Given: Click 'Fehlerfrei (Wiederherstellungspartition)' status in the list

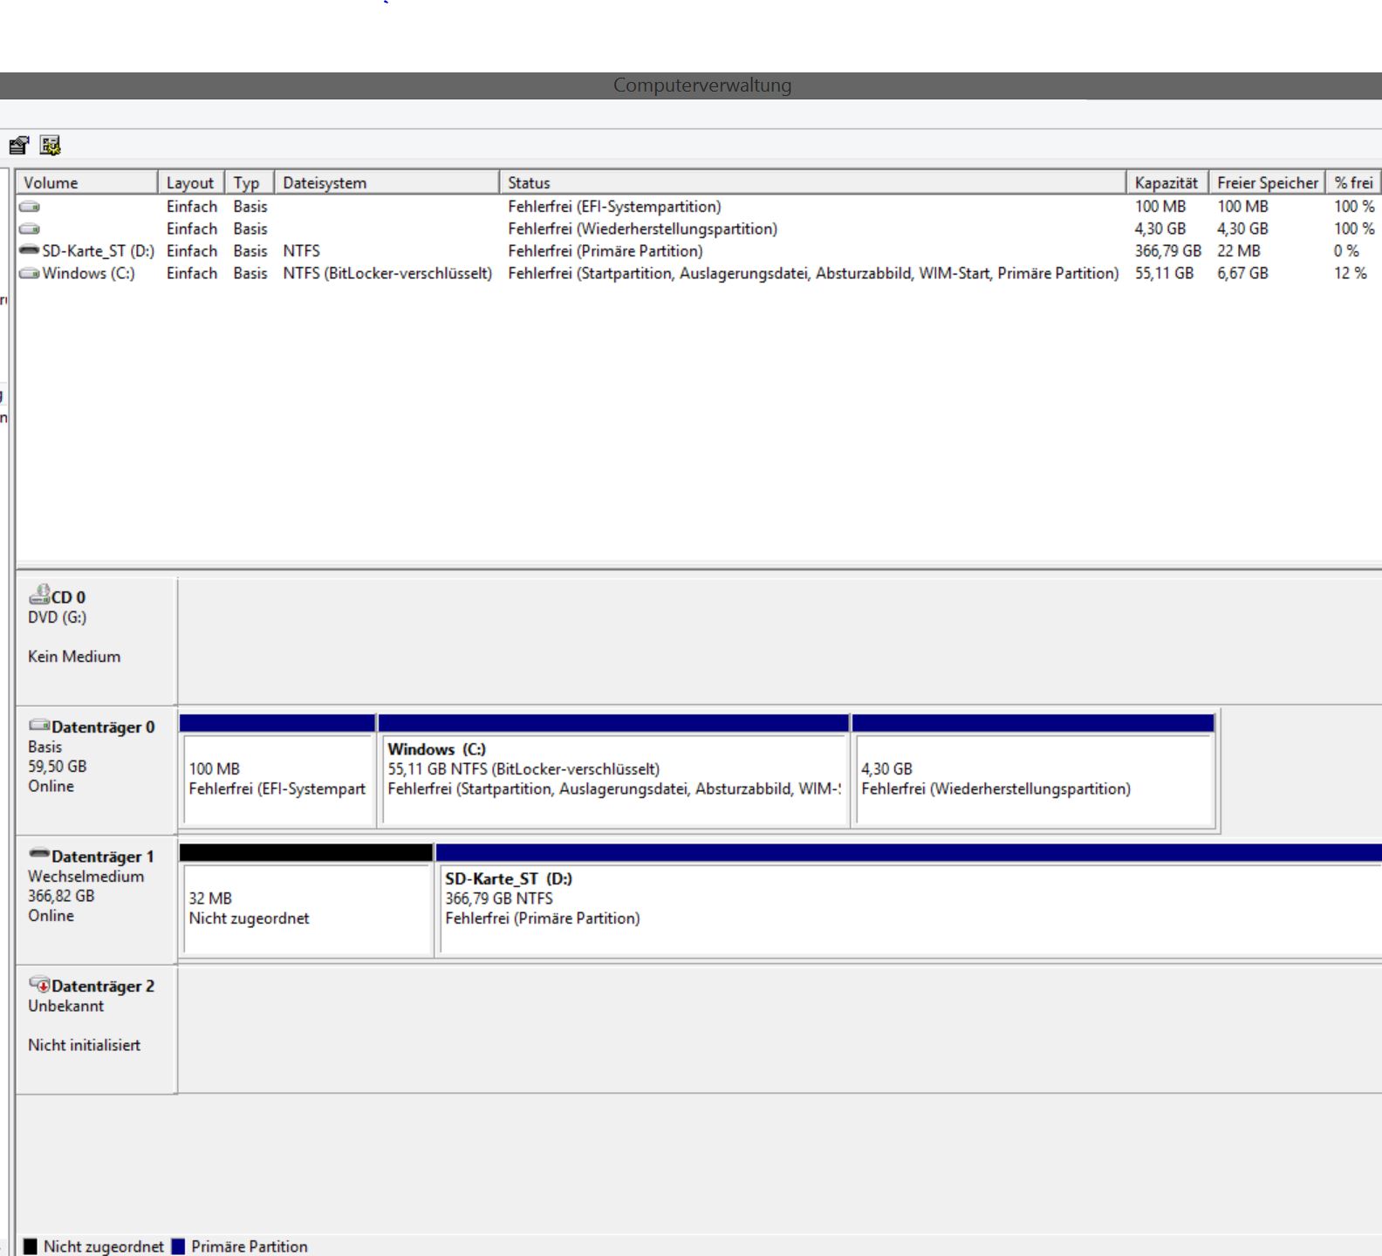Looking at the screenshot, I should (642, 229).
